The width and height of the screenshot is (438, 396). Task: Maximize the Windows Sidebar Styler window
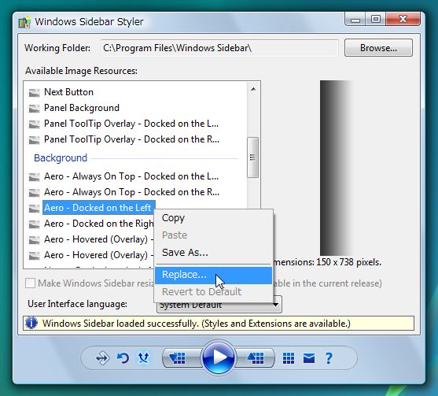(x=376, y=20)
